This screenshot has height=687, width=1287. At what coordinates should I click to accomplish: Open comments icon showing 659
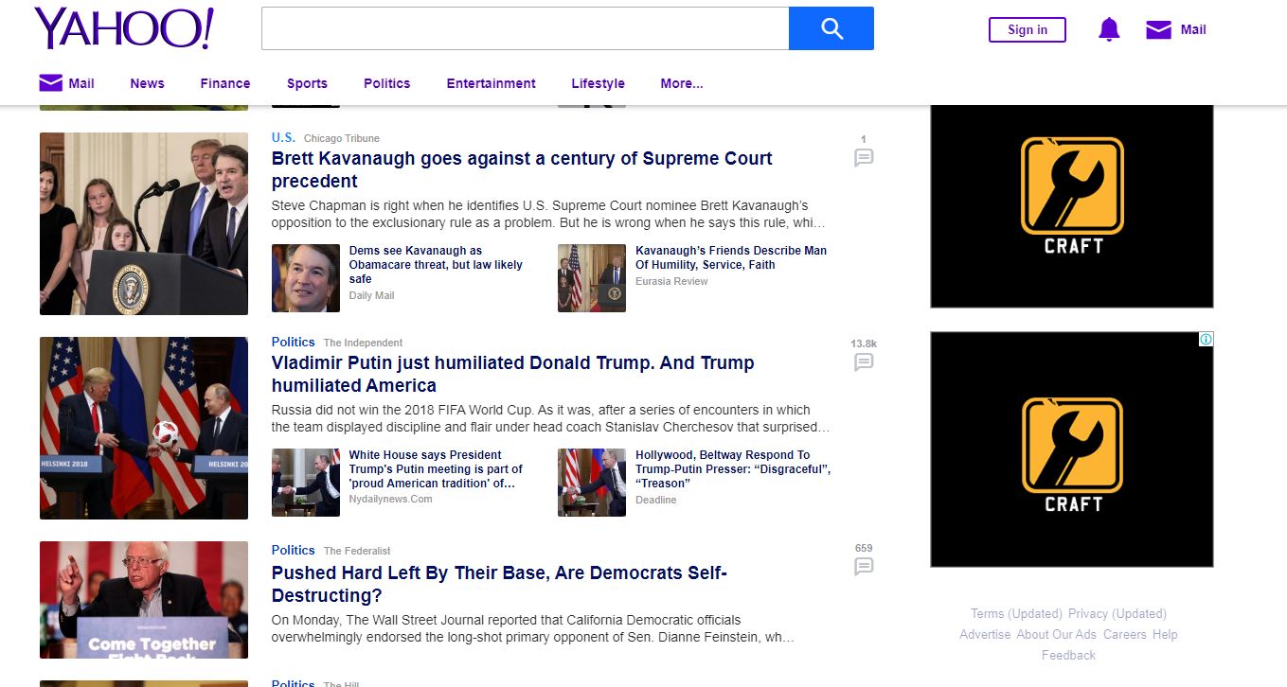point(863,566)
